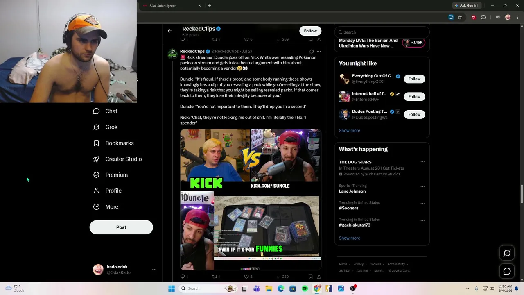This screenshot has height=295, width=524.
Task: Open the Chrome three-dot menu
Action: pyautogui.click(x=518, y=17)
